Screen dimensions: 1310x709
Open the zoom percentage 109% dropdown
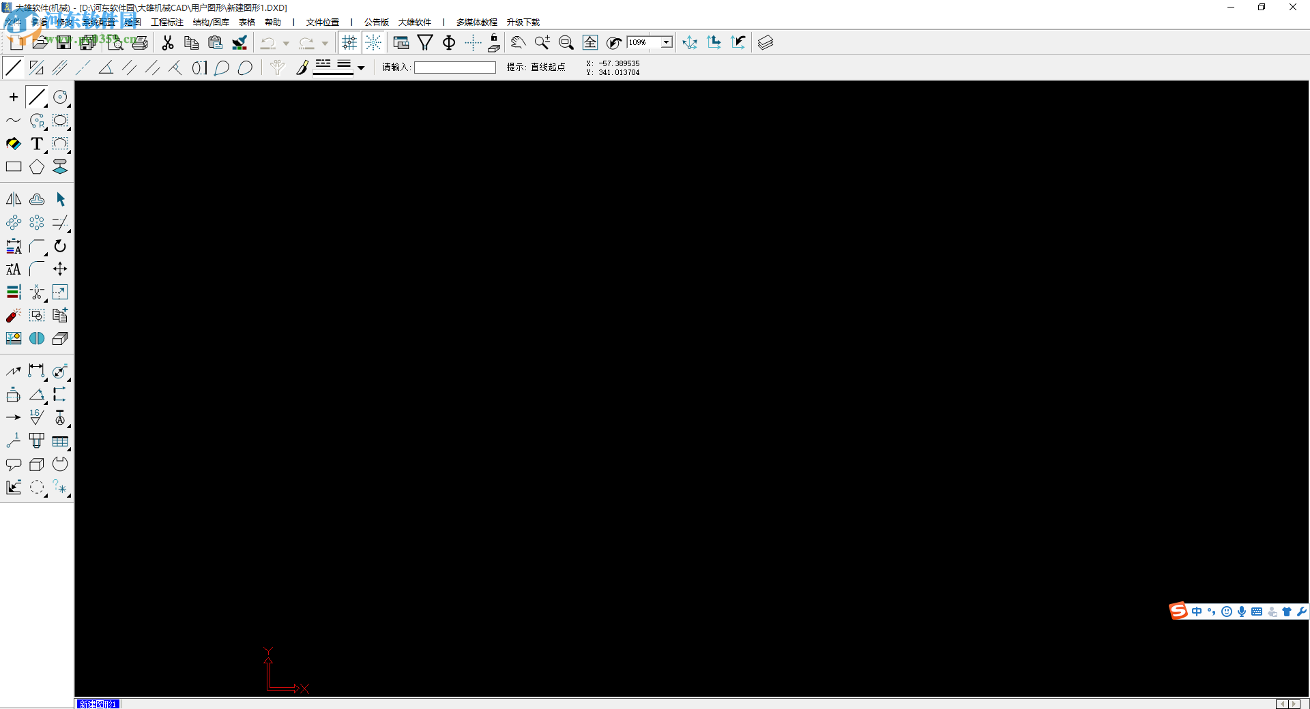click(666, 42)
